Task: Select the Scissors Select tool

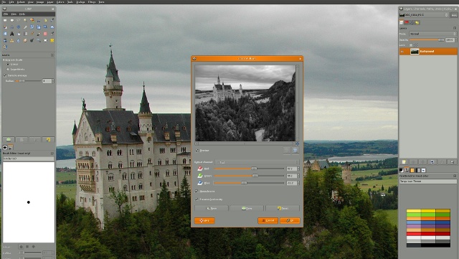Action: 39,21
